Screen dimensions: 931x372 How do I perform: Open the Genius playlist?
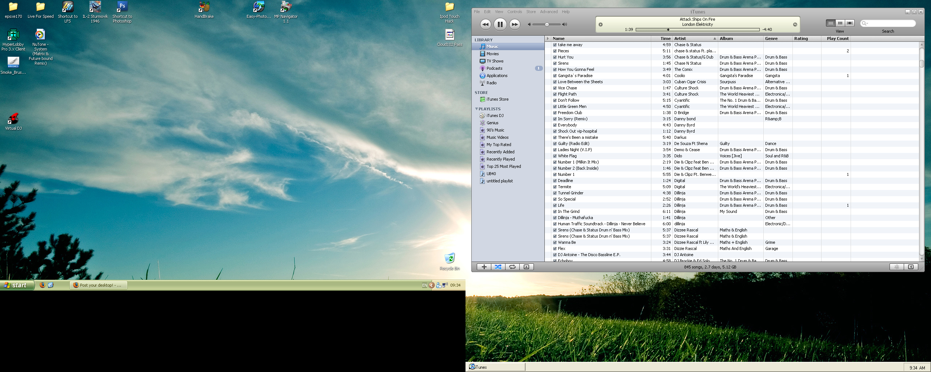point(508,123)
